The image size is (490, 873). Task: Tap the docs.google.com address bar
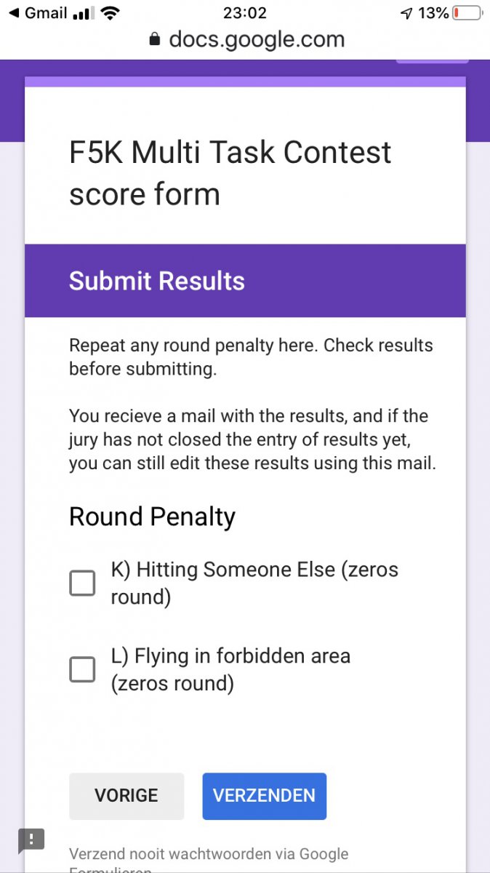point(246,39)
